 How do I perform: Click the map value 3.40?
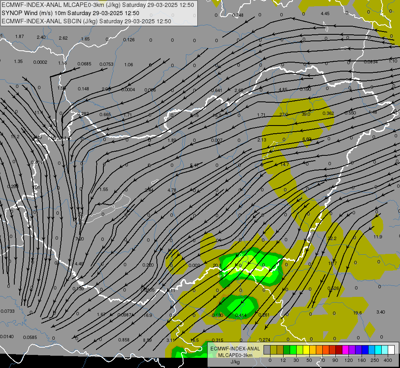click(x=381, y=312)
